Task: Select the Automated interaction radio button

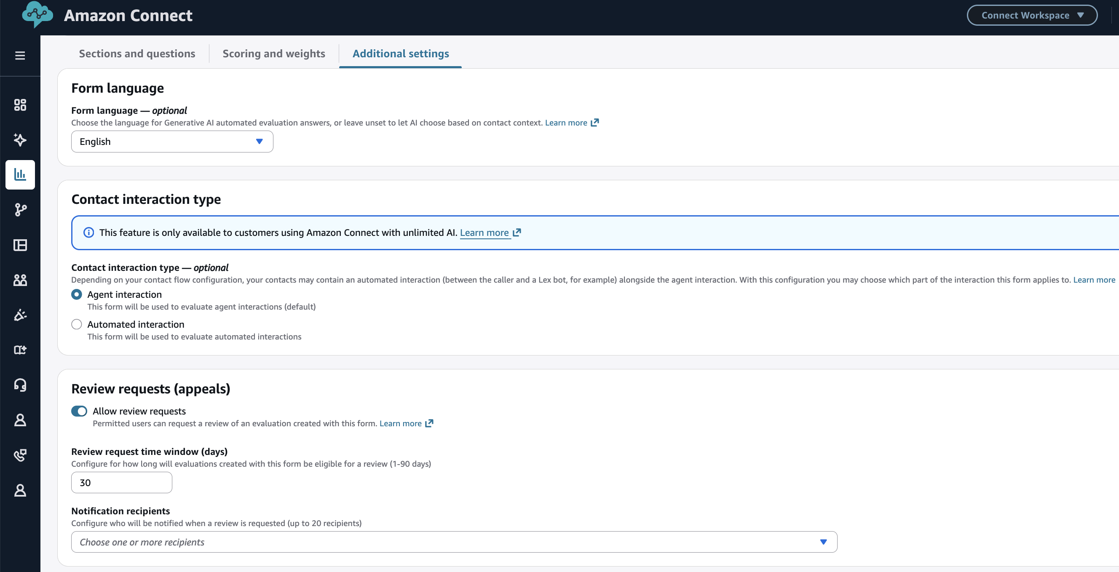Action: click(76, 324)
